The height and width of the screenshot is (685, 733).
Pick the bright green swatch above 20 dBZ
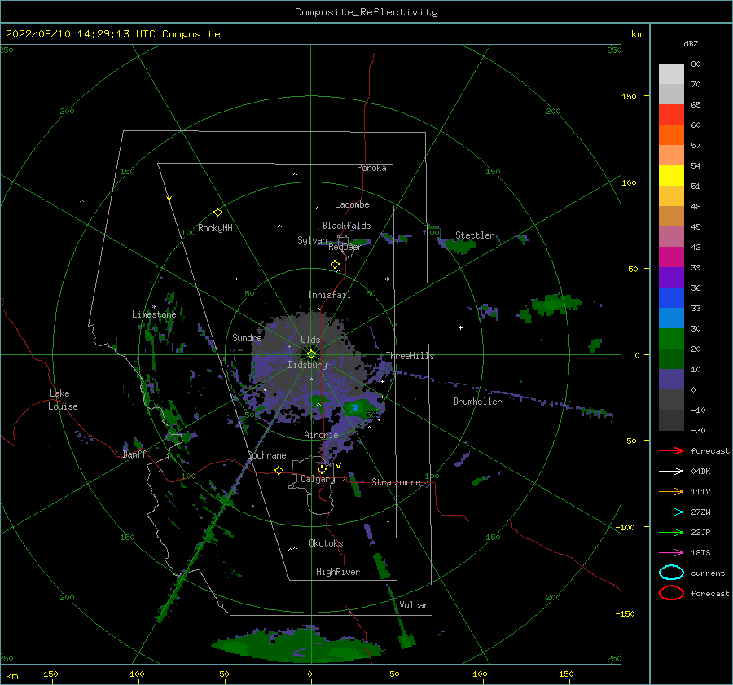click(671, 338)
